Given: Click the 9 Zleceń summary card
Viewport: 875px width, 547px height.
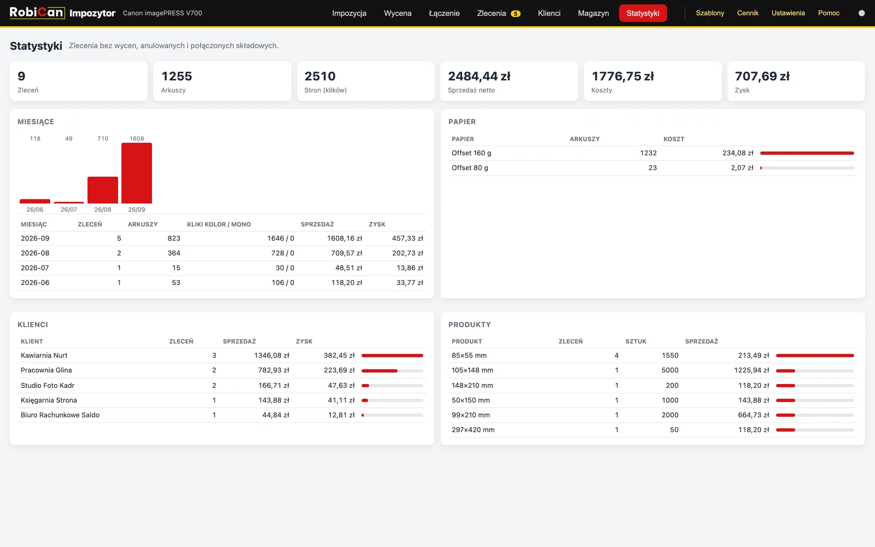Looking at the screenshot, I should click(x=79, y=81).
